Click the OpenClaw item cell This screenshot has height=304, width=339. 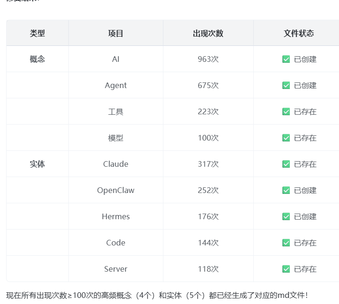click(116, 190)
